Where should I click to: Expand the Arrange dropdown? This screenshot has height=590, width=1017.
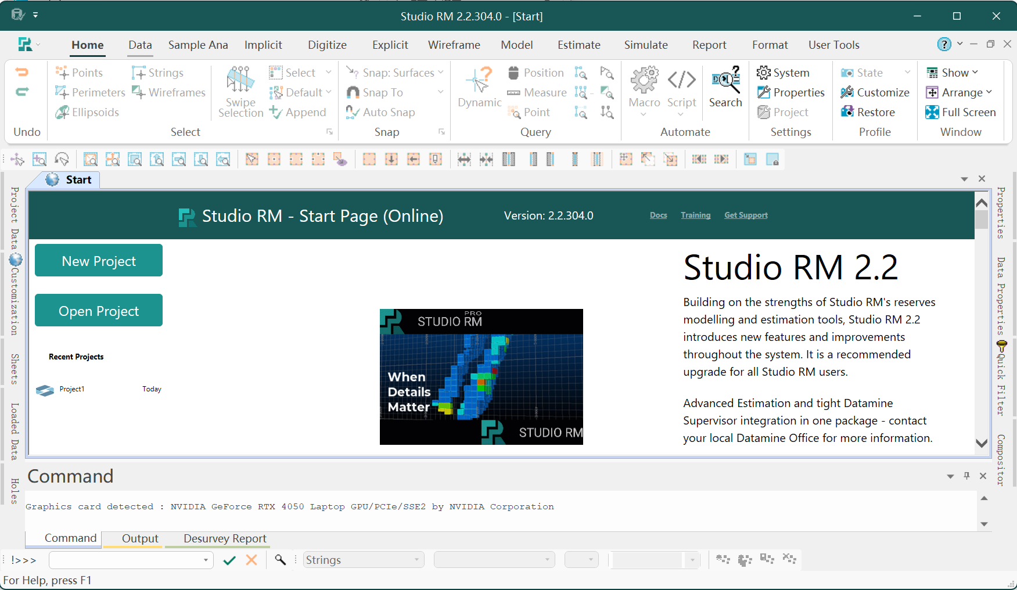(x=989, y=92)
